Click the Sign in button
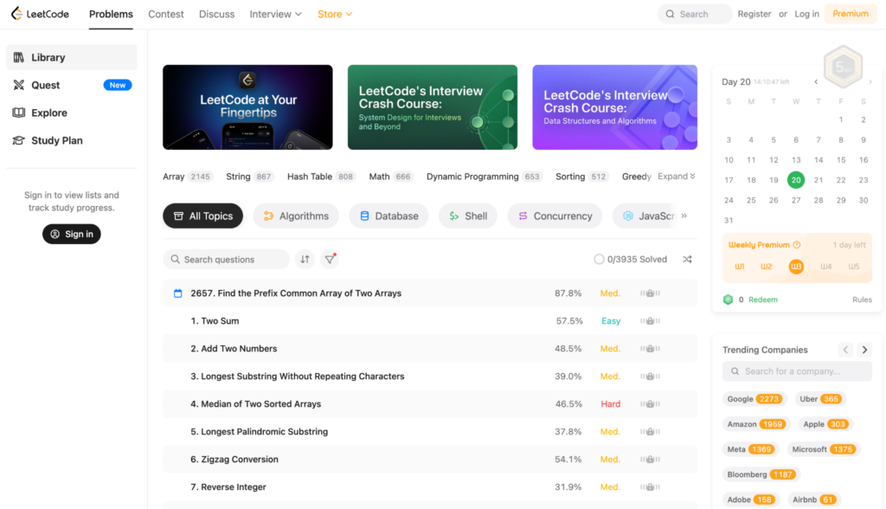 click(x=71, y=234)
